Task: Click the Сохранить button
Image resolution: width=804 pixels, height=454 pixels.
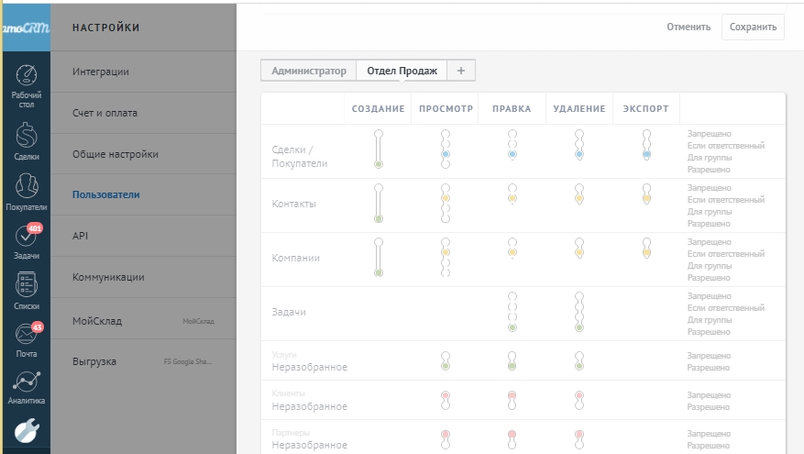Action: pyautogui.click(x=753, y=27)
